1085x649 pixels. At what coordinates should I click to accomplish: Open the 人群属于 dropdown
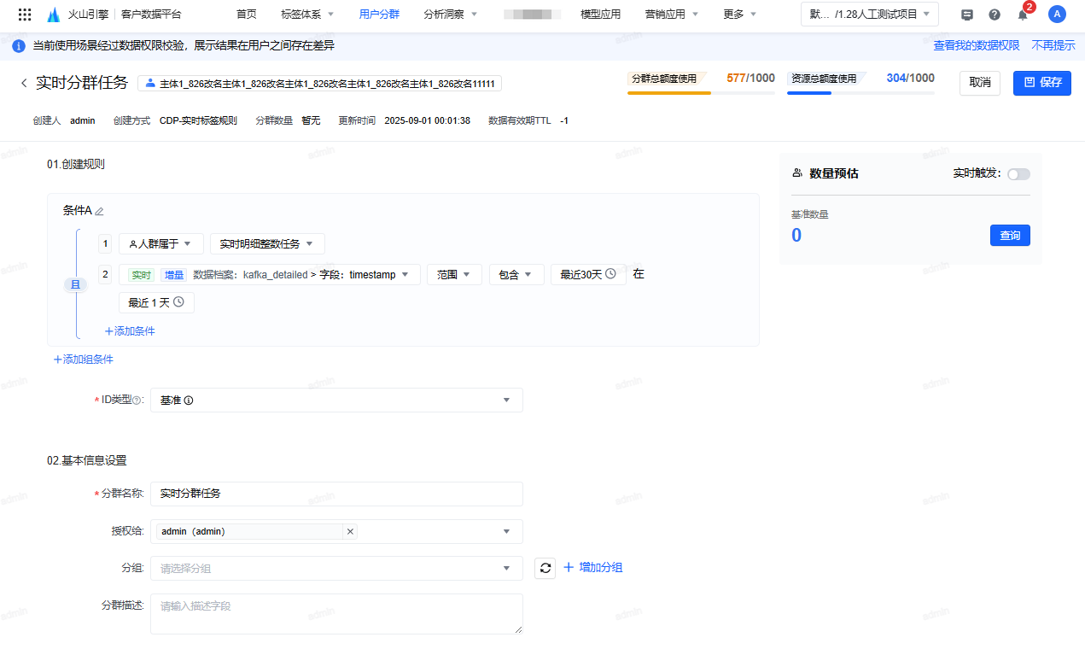click(161, 244)
